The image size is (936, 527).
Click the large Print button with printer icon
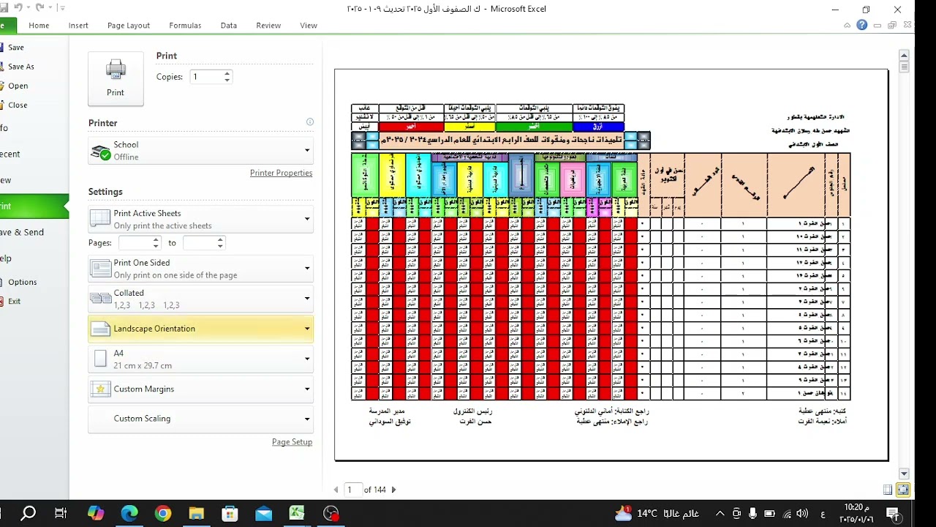(x=116, y=79)
